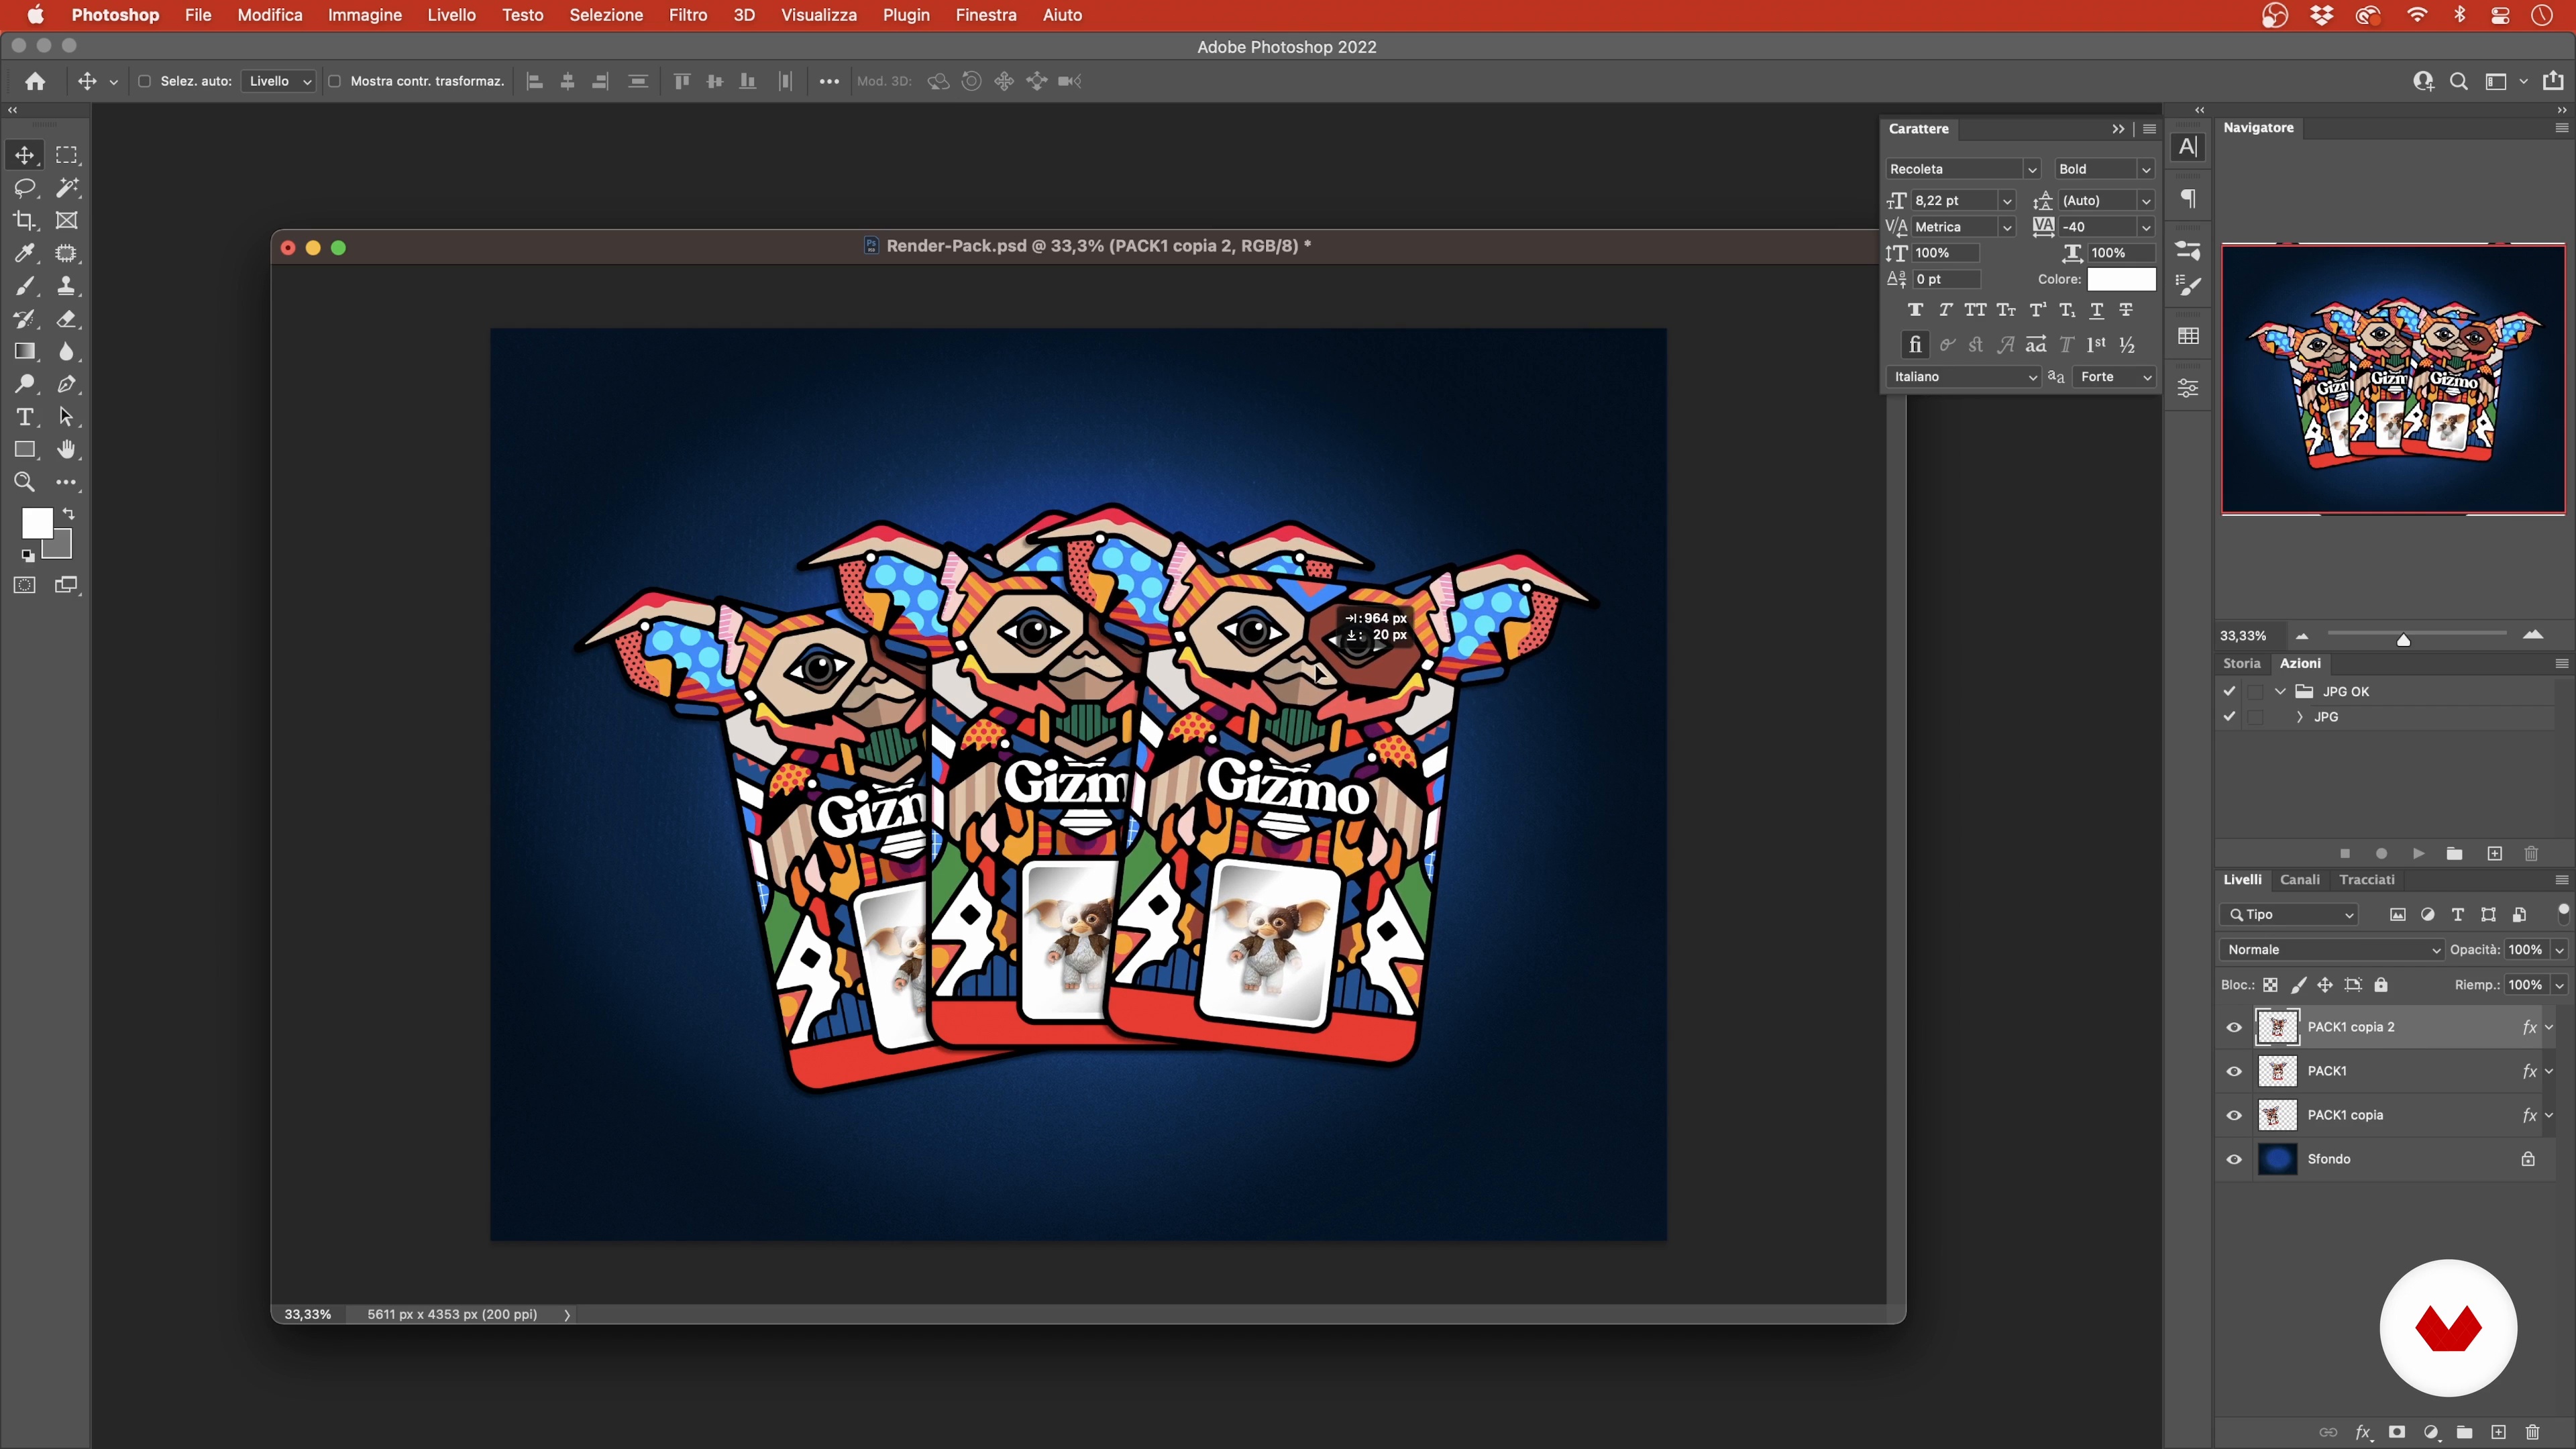
Task: Select the Rectangle shape tool
Action: click(25, 449)
